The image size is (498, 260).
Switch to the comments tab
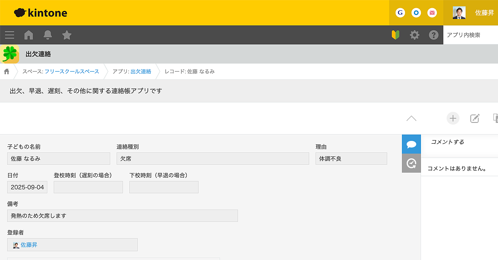pos(411,144)
